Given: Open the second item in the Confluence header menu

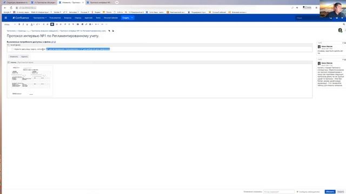Looking at the screenshot, I should (55, 18).
